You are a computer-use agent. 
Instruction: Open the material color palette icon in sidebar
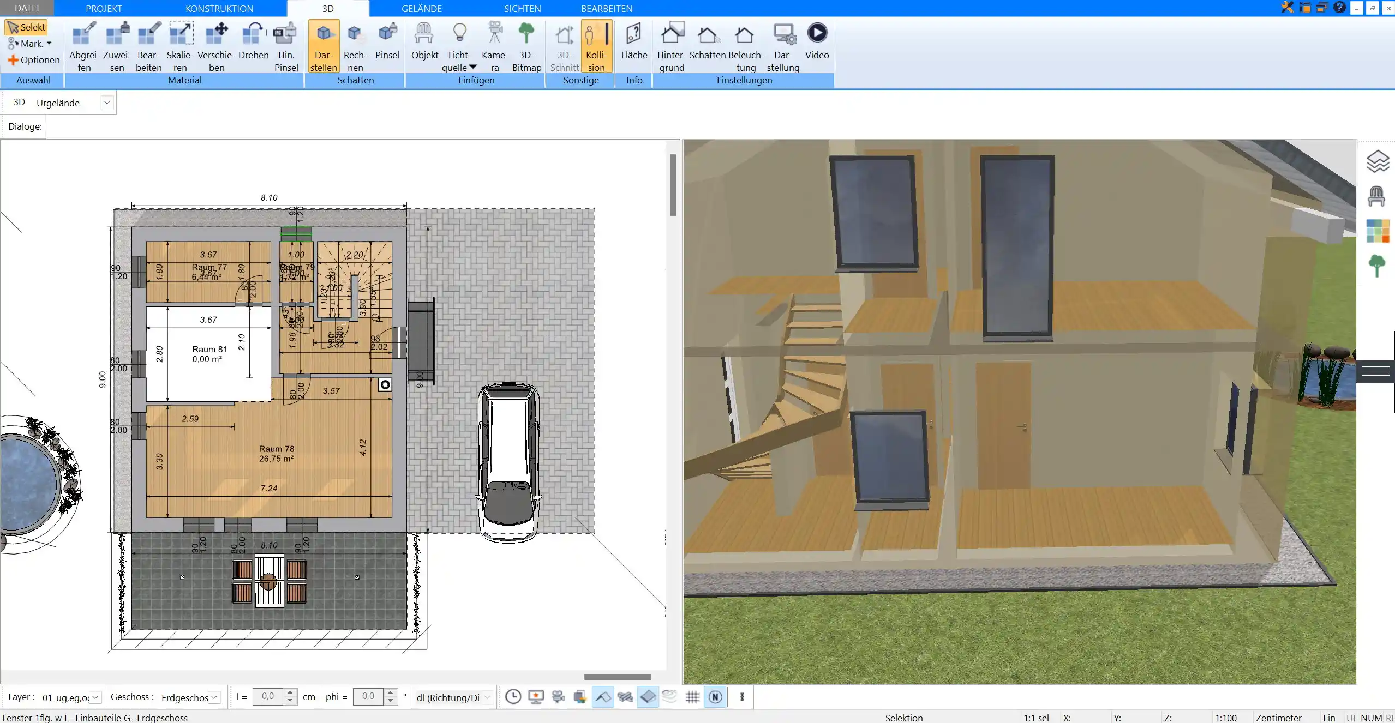[x=1378, y=231]
